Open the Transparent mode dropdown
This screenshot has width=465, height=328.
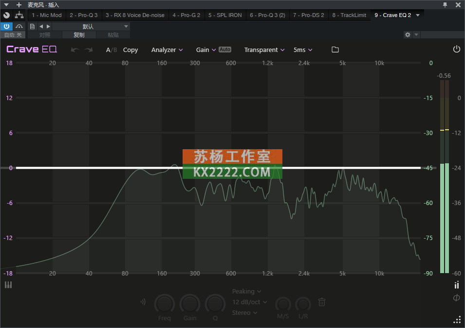pyautogui.click(x=264, y=50)
